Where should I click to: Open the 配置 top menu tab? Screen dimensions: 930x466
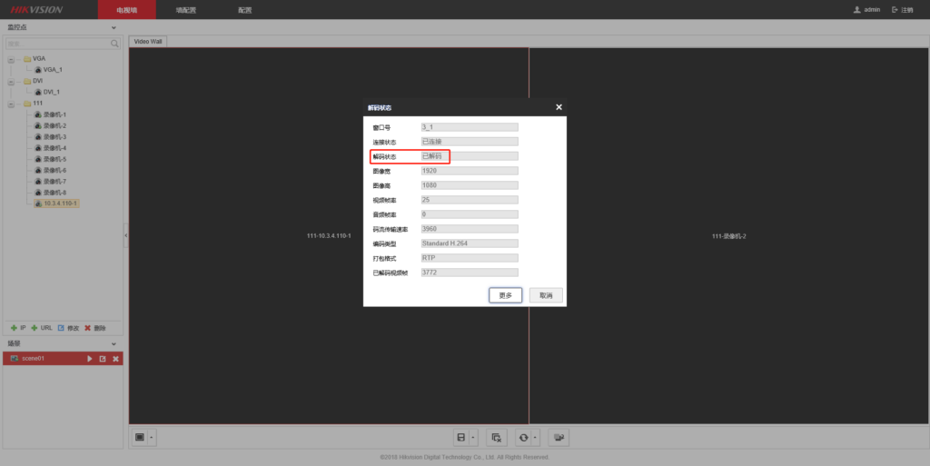coord(244,9)
